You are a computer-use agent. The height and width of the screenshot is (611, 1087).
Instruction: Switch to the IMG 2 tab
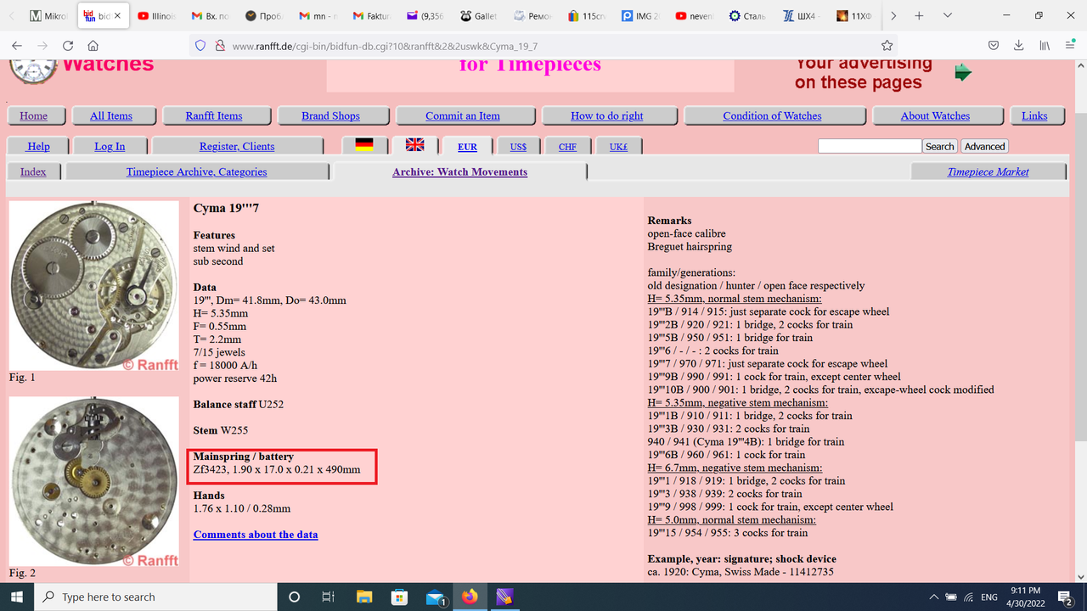[640, 16]
